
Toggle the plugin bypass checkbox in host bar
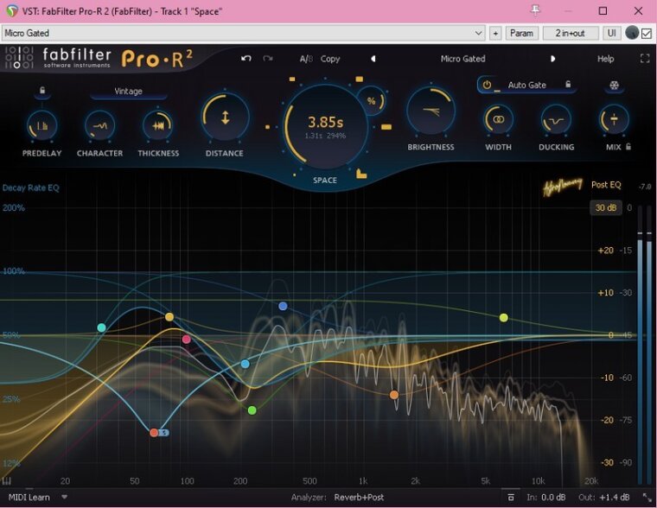tap(646, 33)
